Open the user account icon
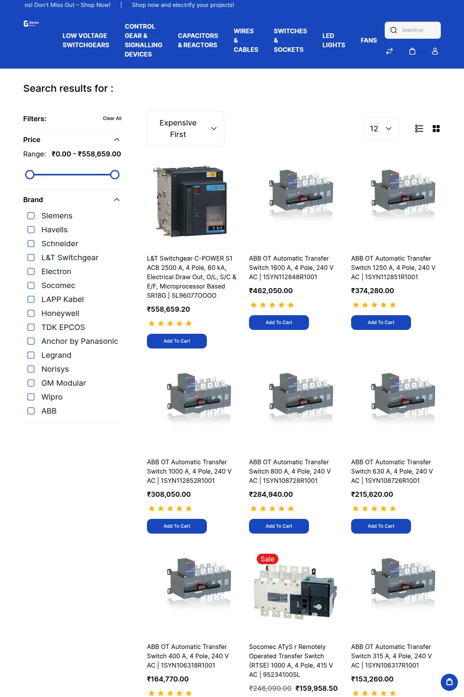464x697 pixels. 435,51
